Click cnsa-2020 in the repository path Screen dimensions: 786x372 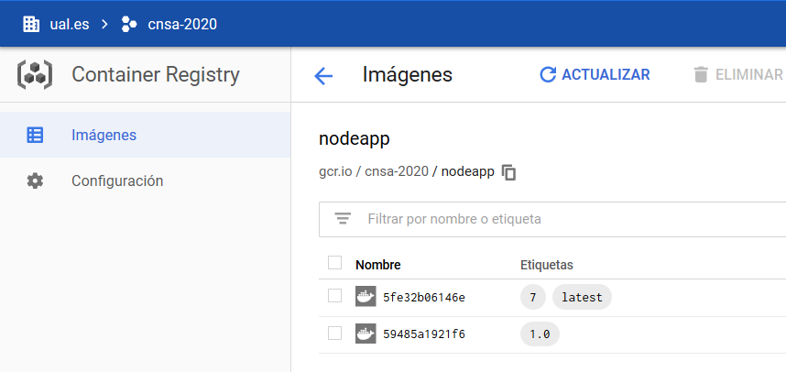coord(397,171)
